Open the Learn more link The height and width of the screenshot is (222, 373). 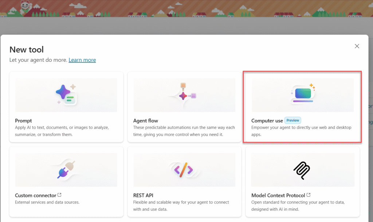point(82,60)
